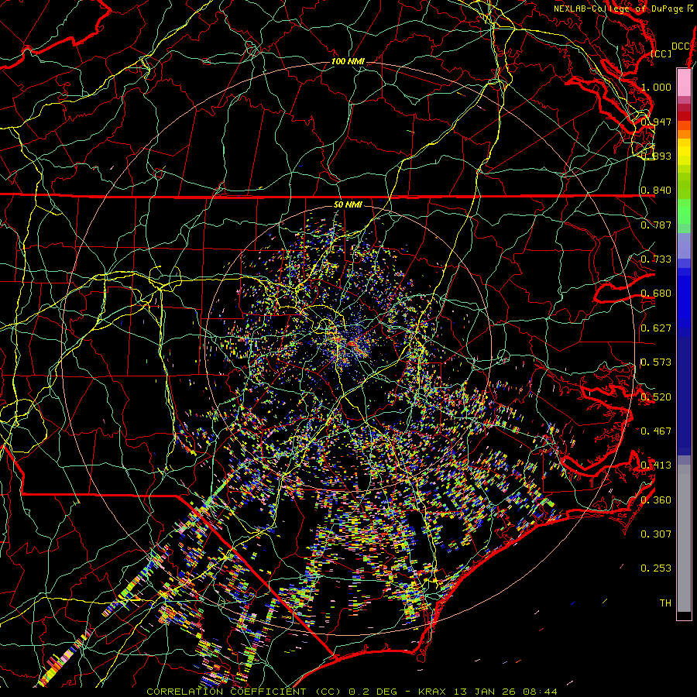Viewport: 697px width, 697px height.
Task: Pick the lavender swatch above 0.733
Action: [x=684, y=245]
